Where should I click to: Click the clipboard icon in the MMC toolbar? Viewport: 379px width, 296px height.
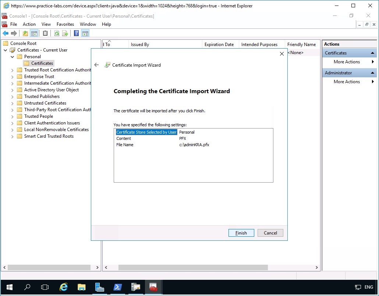click(45, 34)
